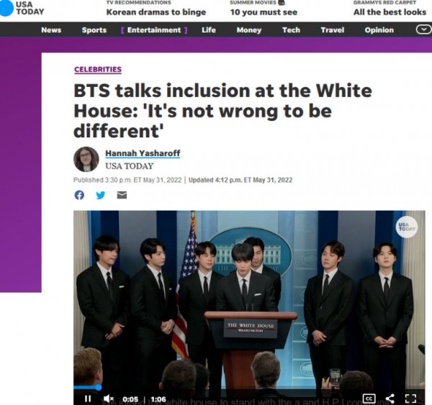This screenshot has width=432, height=405.
Task: Unmute the video speaker icon
Action: pos(109,399)
